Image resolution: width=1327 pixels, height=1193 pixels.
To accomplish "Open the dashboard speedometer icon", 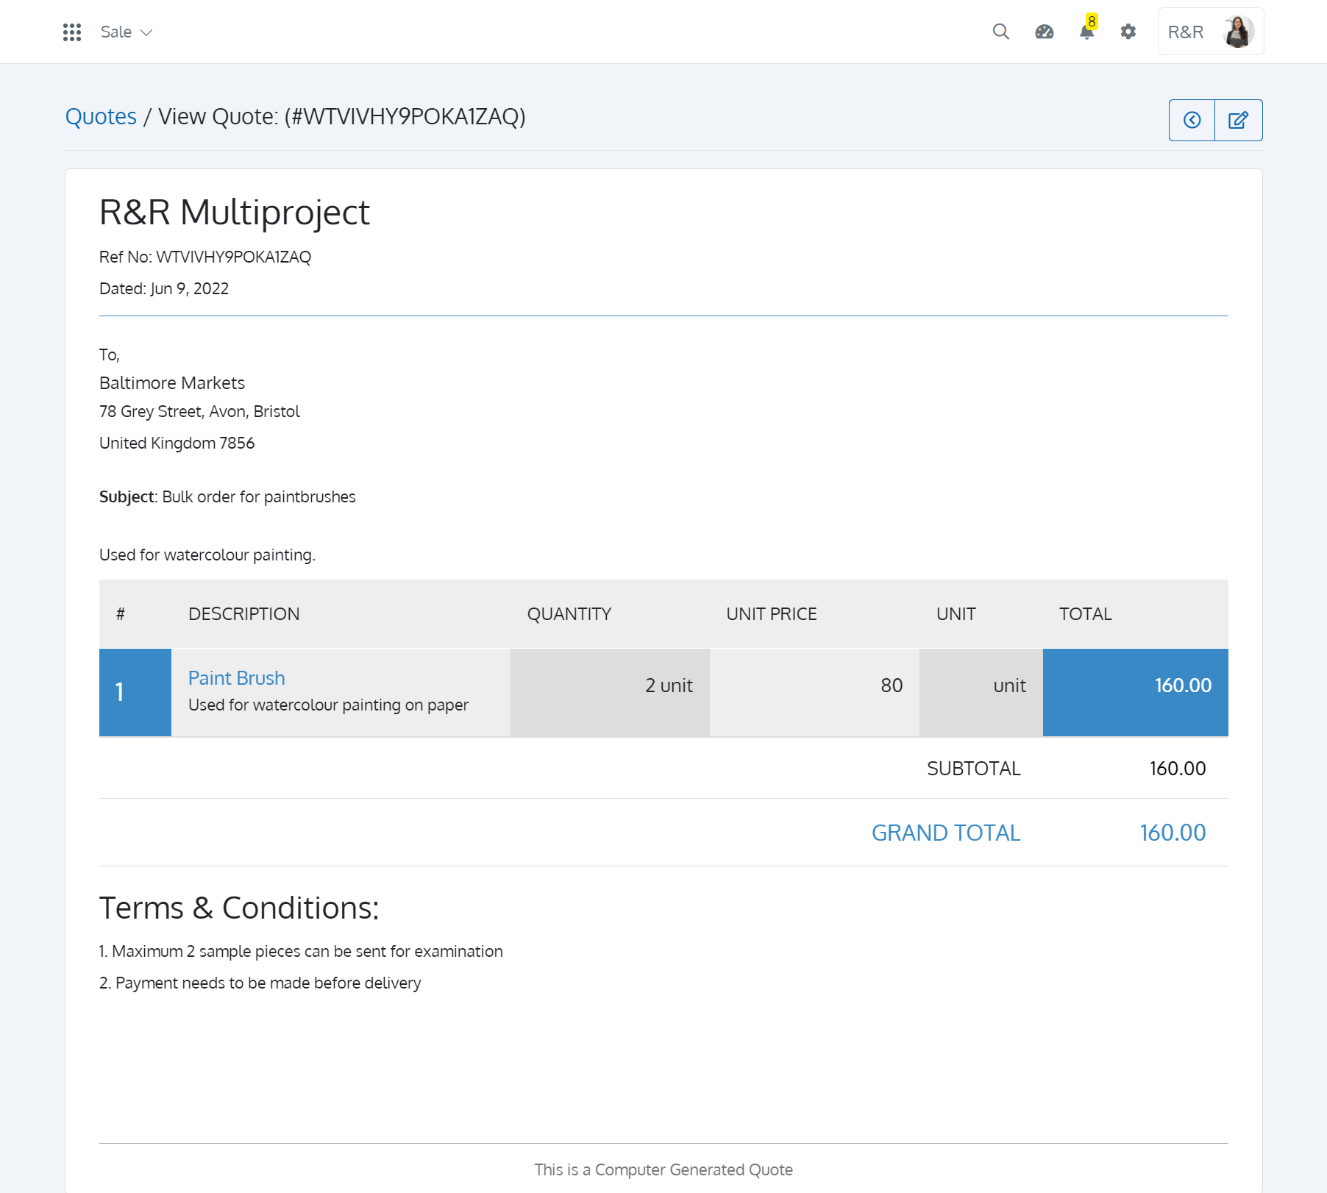I will coord(1044,32).
